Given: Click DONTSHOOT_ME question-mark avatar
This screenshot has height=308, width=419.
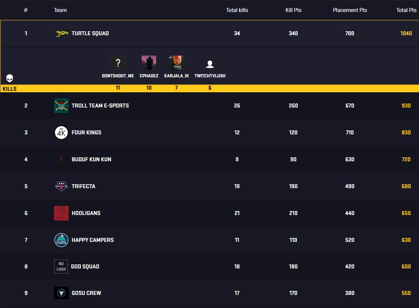Looking at the screenshot, I should coord(118,63).
